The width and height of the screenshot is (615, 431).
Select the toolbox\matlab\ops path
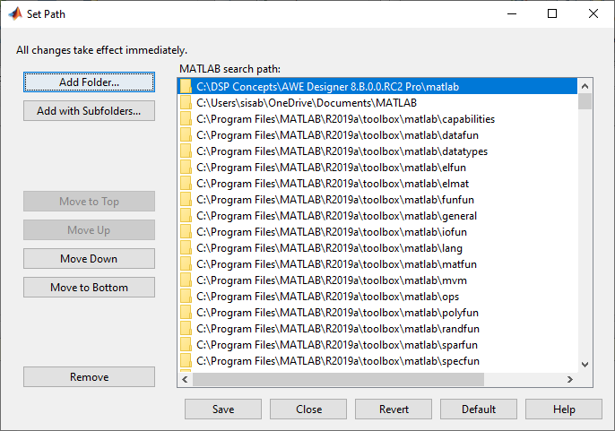378,297
